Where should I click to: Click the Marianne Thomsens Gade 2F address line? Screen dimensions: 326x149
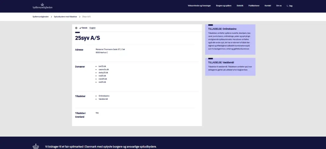(110, 49)
